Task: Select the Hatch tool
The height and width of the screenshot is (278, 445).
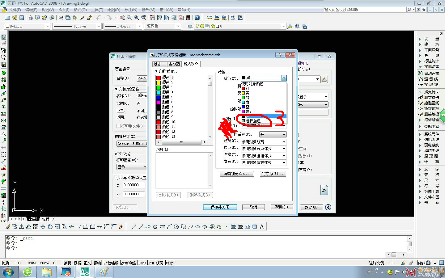Action: click(x=233, y=227)
